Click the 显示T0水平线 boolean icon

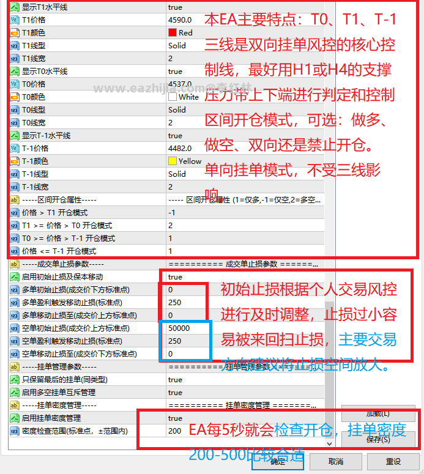[15, 72]
